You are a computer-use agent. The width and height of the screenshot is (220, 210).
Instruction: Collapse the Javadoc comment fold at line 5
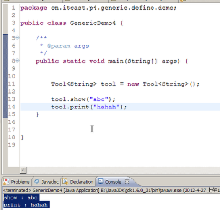pos(17,37)
